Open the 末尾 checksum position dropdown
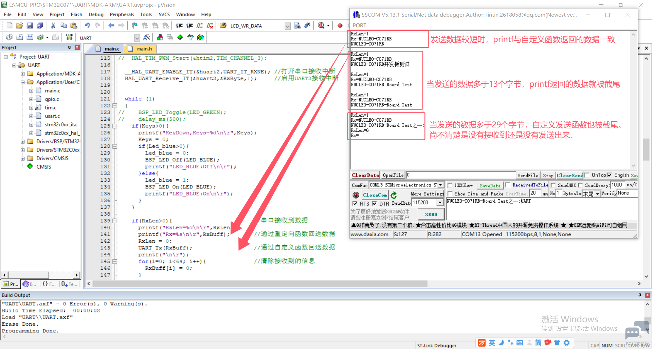 (597, 194)
